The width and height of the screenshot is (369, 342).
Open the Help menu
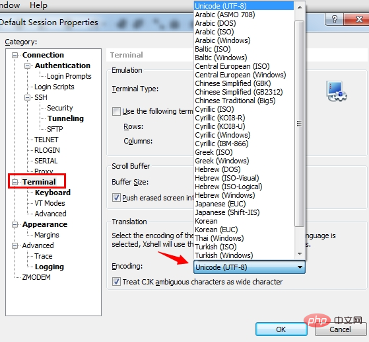tap(38, 5)
